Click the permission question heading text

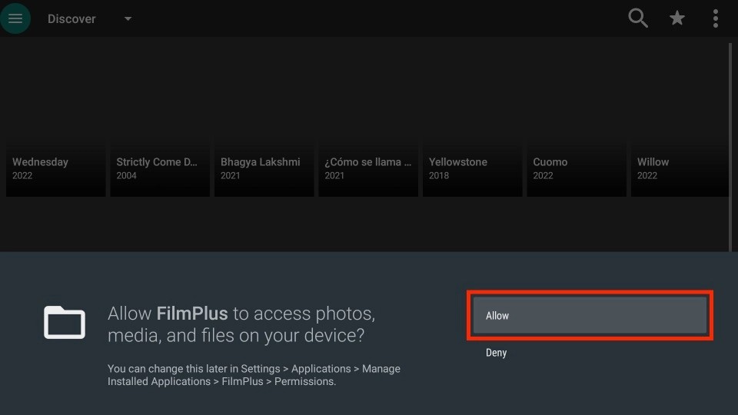(241, 324)
